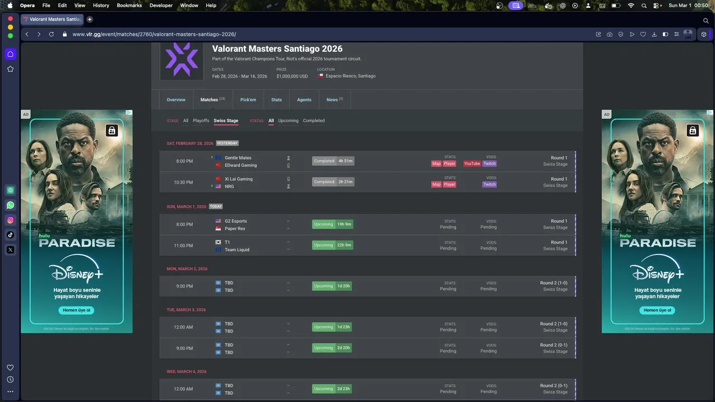Image resolution: width=715 pixels, height=402 pixels.
Task: Open the sidebar bookmarks star icon
Action: (10, 69)
